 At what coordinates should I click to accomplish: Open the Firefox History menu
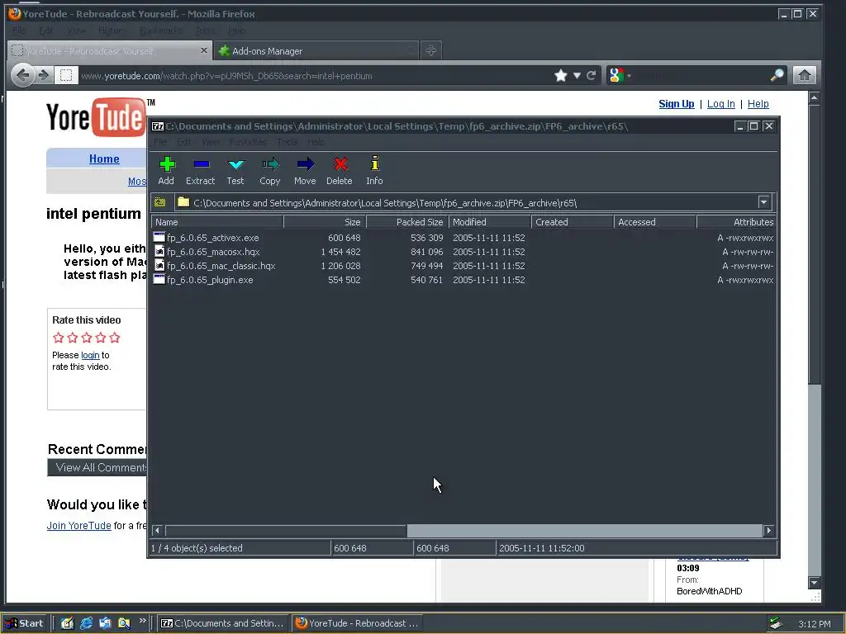[111, 31]
